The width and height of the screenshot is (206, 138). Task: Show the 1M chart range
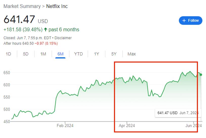43,54
